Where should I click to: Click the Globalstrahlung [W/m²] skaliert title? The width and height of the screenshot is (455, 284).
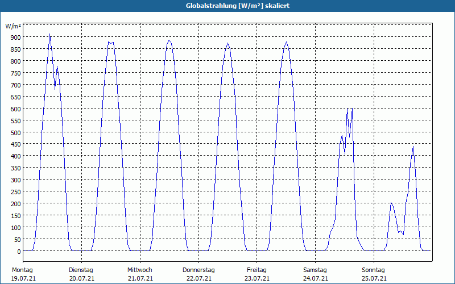(x=238, y=6)
